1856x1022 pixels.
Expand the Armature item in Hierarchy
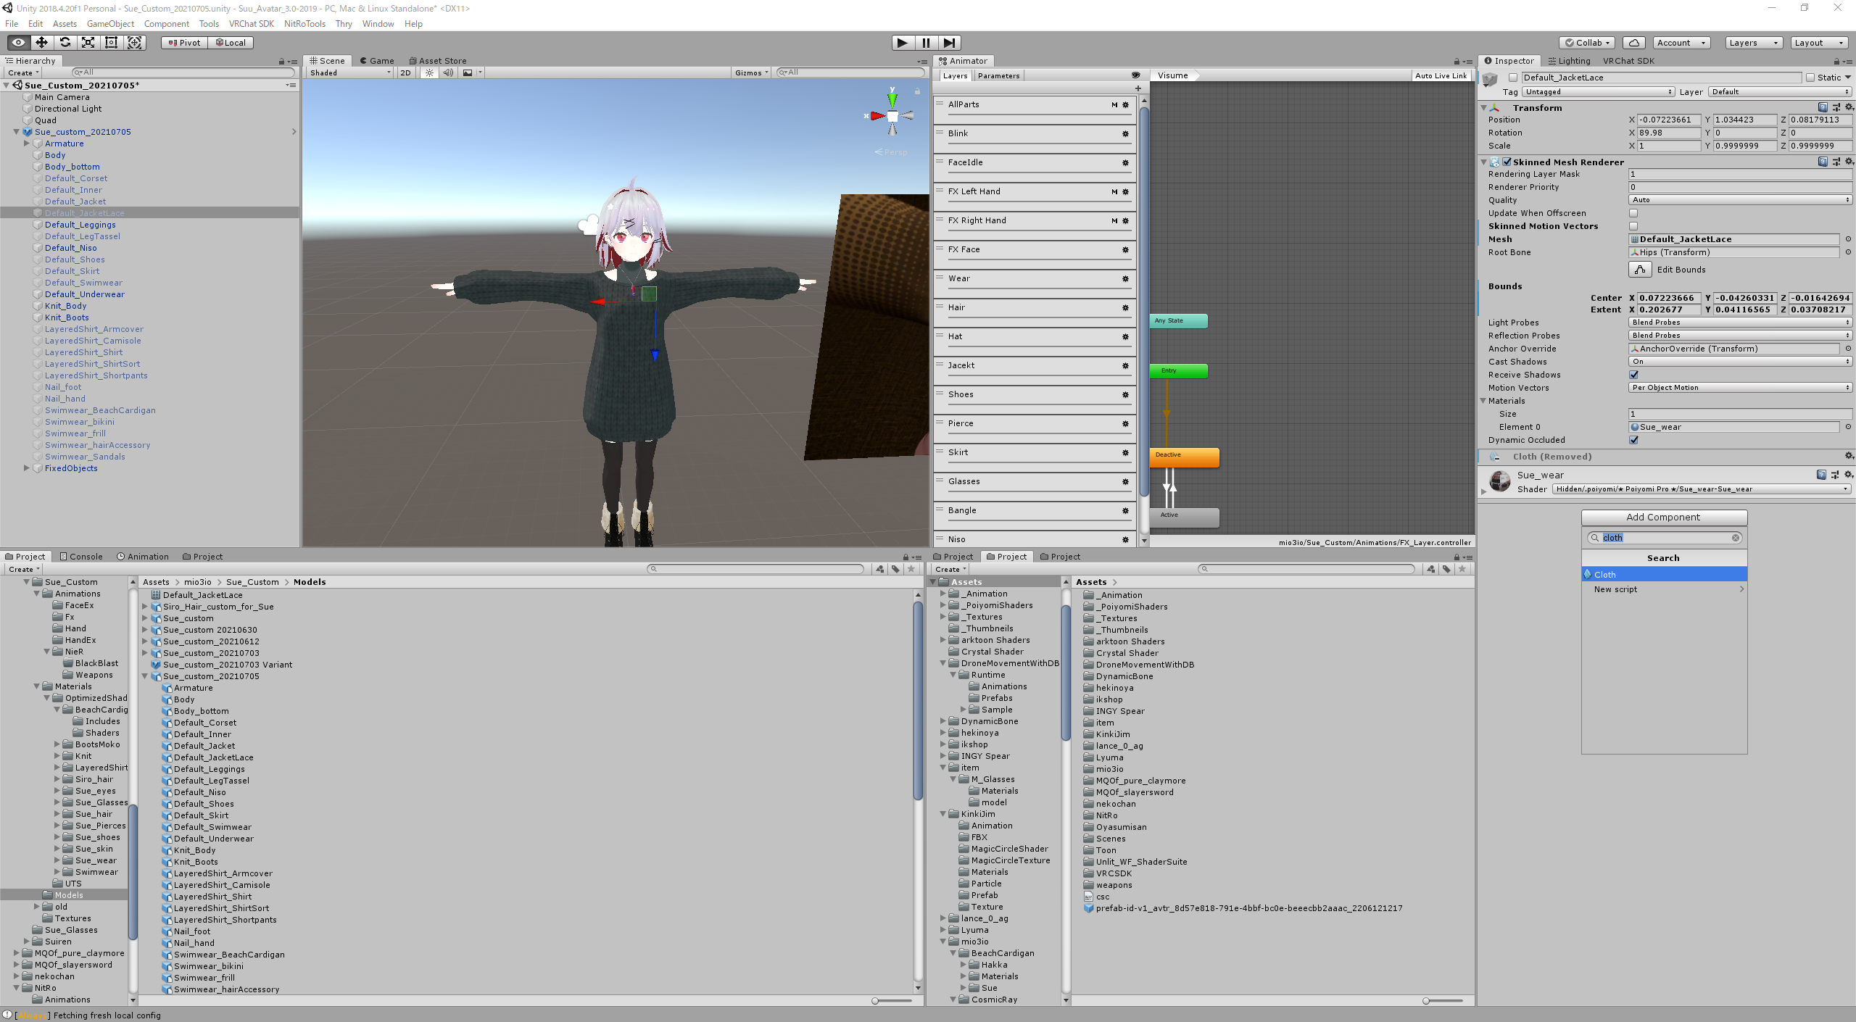click(27, 143)
